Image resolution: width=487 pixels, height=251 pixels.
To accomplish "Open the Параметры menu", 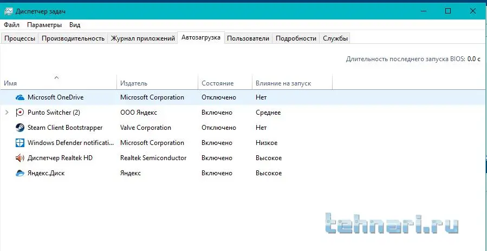I will click(44, 25).
